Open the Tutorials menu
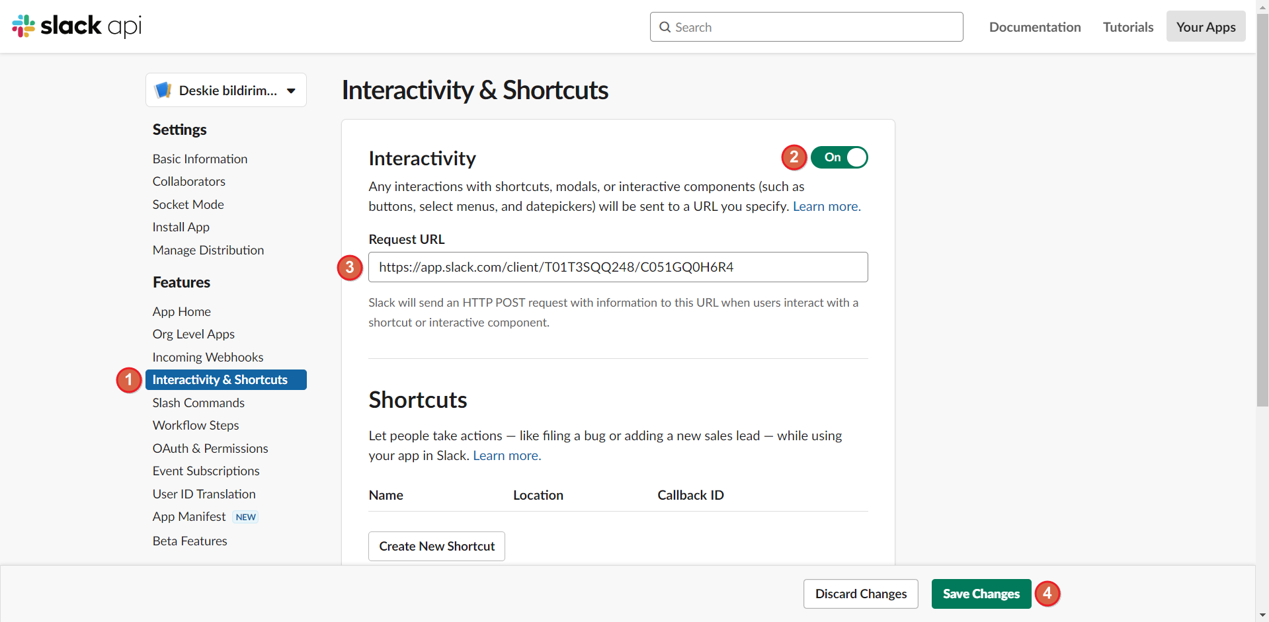Viewport: 1269px width, 622px height. [1128, 27]
